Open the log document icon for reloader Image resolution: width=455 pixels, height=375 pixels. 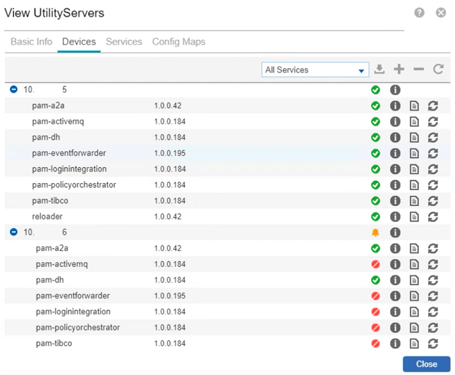414,216
